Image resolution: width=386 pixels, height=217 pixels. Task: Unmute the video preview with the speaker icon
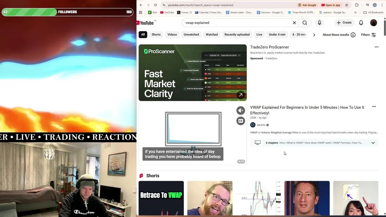[241, 111]
